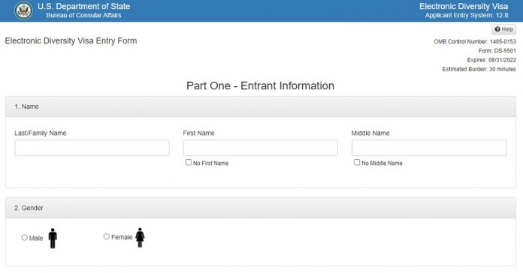523x273 pixels.
Task: Click the male figure icon
Action: pos(53,238)
